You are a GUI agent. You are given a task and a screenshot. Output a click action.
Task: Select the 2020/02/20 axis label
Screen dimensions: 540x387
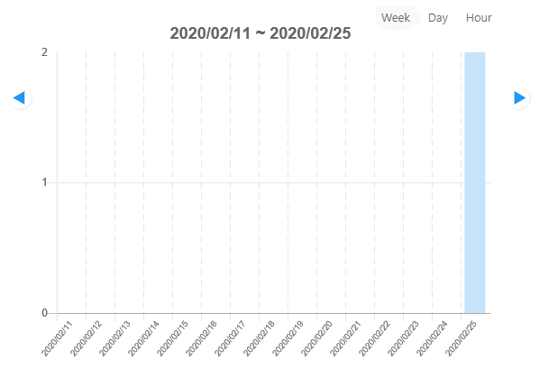click(x=316, y=338)
